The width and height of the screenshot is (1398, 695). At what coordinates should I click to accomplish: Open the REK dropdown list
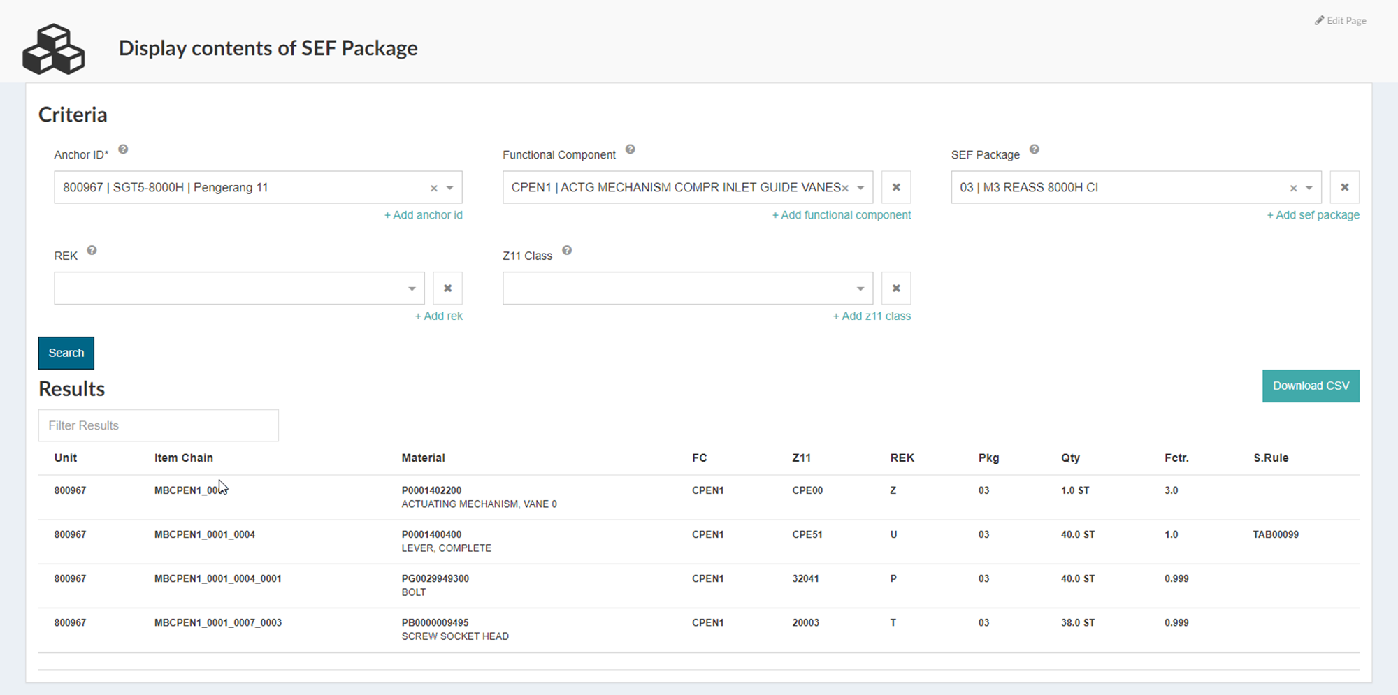(412, 288)
